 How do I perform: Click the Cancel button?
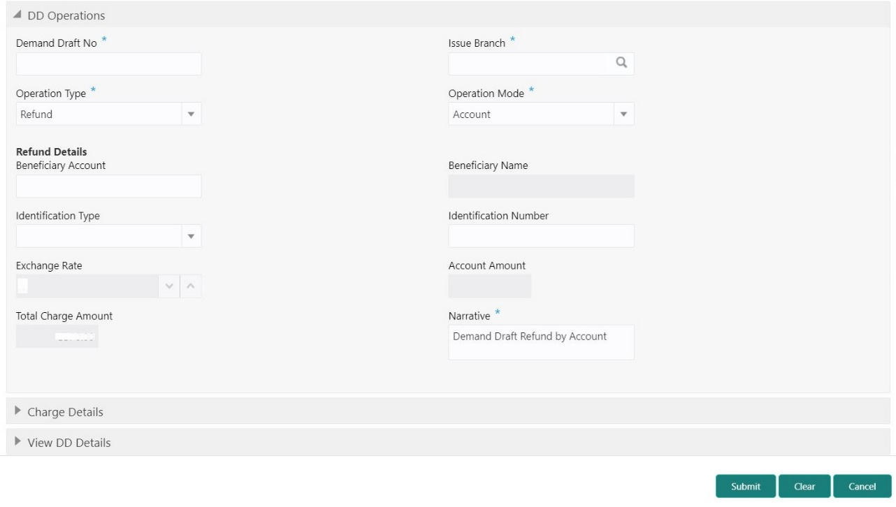(862, 487)
